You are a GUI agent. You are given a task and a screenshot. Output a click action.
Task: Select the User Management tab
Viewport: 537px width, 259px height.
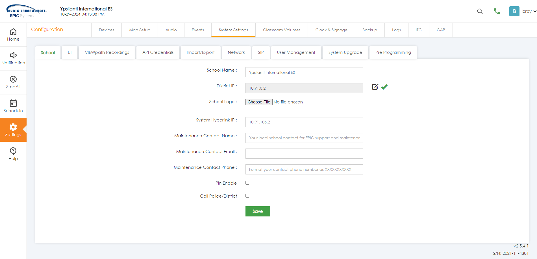(296, 52)
